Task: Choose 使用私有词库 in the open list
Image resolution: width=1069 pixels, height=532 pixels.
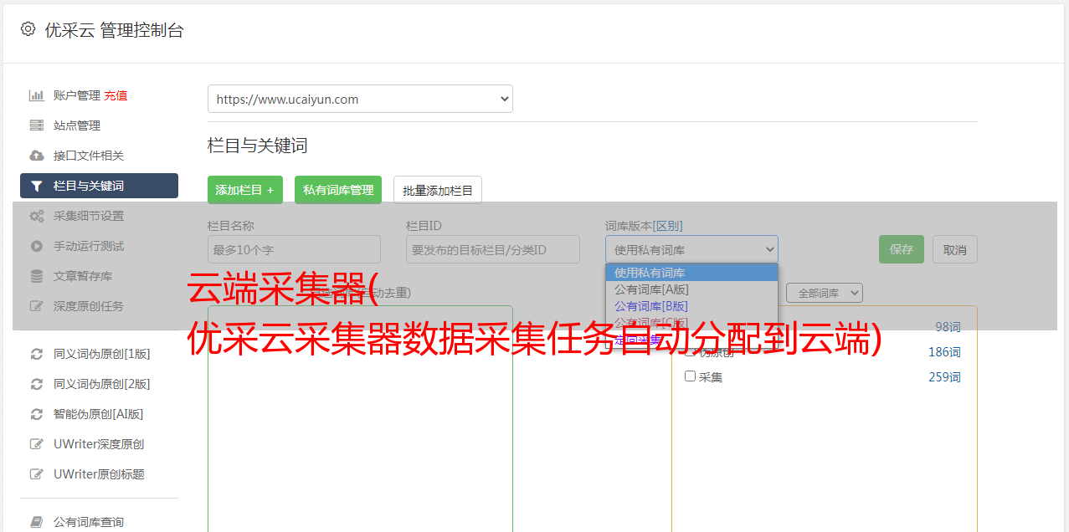Action: 691,273
